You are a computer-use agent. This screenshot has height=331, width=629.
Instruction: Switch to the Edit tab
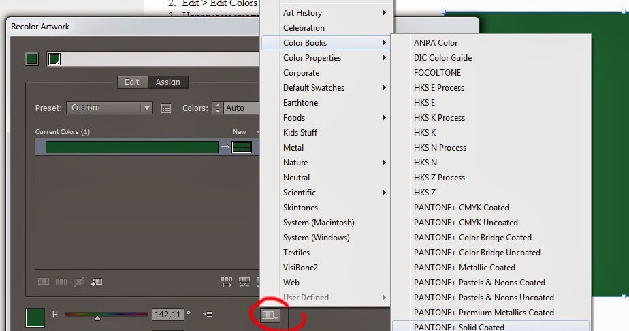pos(131,82)
